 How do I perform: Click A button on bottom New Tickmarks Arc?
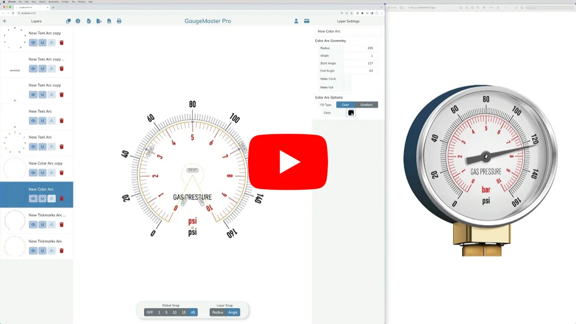(x=52, y=251)
